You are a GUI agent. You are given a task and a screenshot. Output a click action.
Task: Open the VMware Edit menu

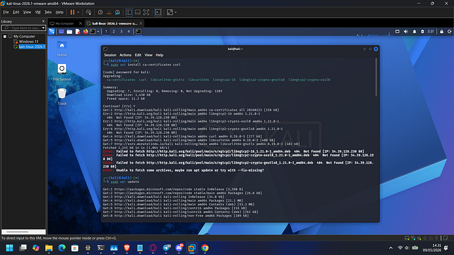click(16, 12)
